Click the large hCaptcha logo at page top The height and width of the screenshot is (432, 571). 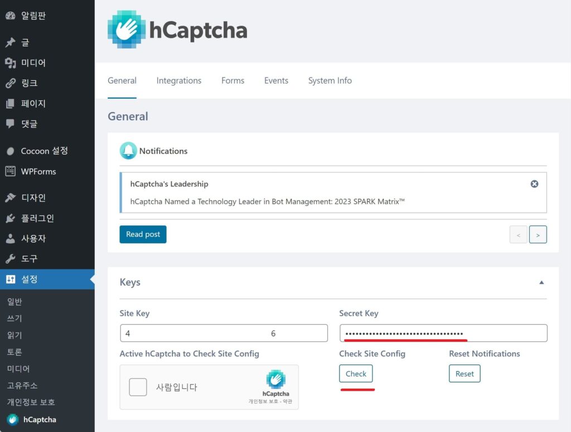[177, 30]
